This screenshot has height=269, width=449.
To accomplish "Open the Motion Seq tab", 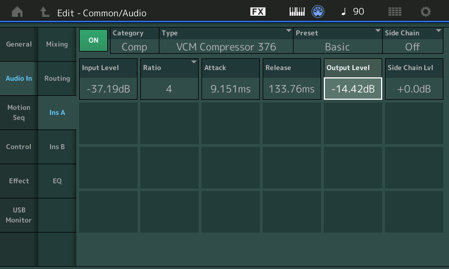I will pyautogui.click(x=19, y=113).
